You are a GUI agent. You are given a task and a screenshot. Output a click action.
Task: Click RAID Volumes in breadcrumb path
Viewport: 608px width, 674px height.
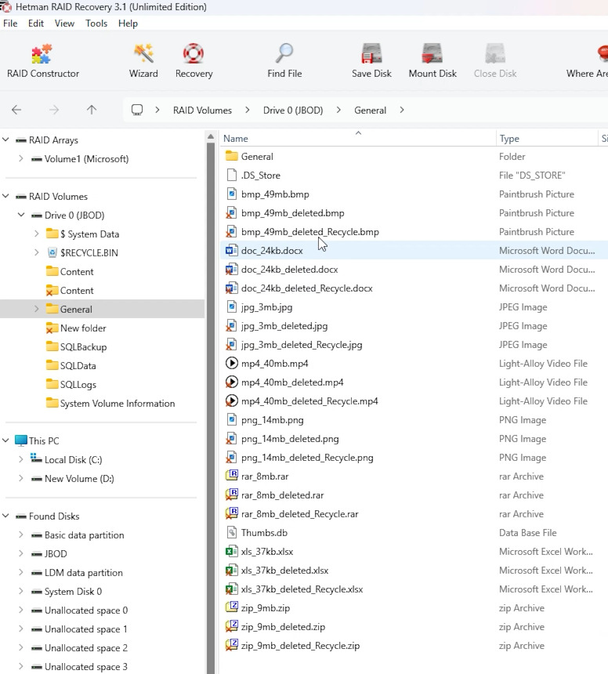pos(202,111)
